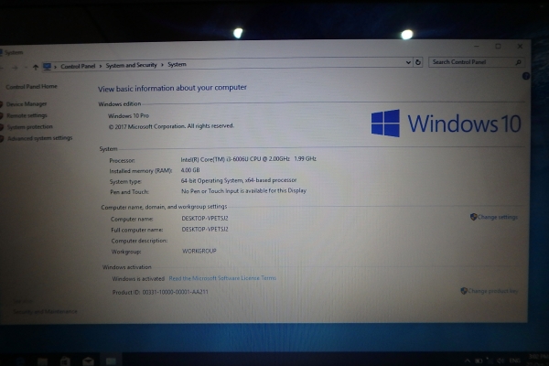Open Security and Maintenance link
Screen dimensions: 549x366
[x=45, y=311]
